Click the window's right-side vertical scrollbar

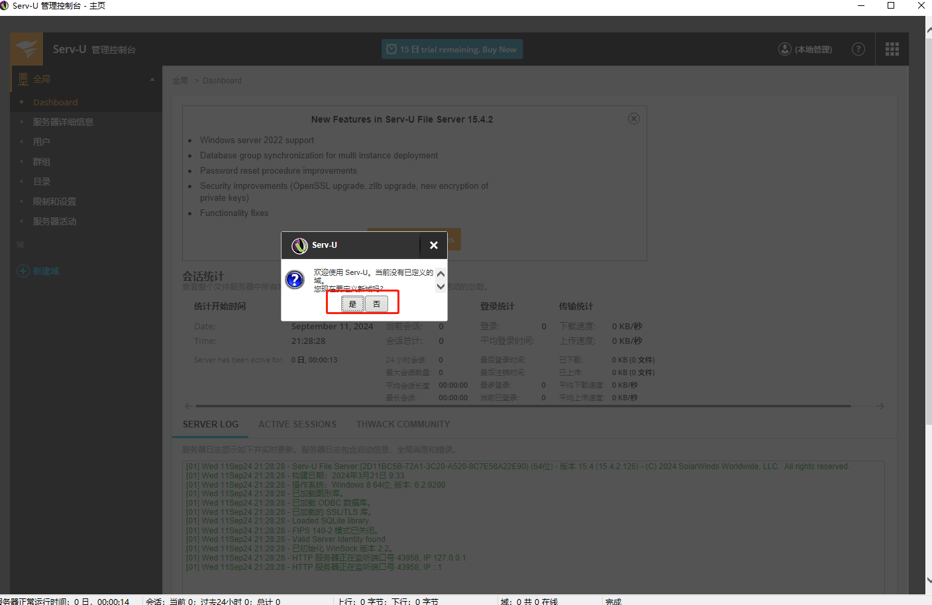[x=929, y=232]
